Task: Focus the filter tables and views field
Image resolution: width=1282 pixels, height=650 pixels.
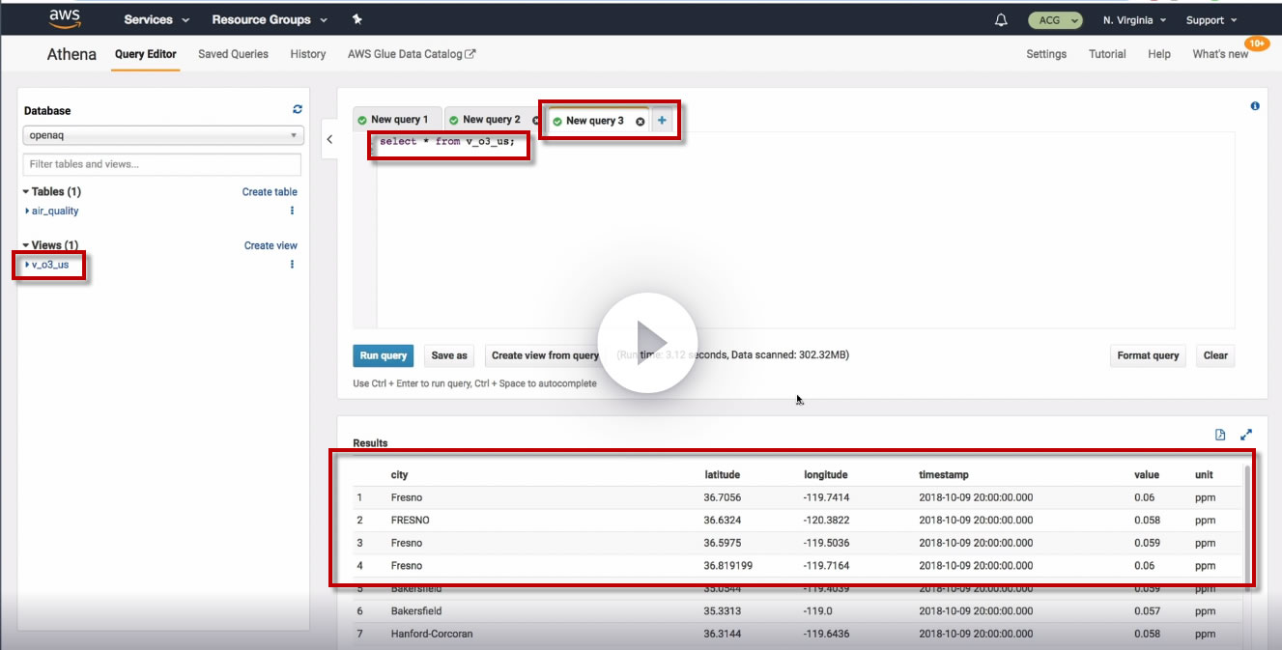Action: 162,164
